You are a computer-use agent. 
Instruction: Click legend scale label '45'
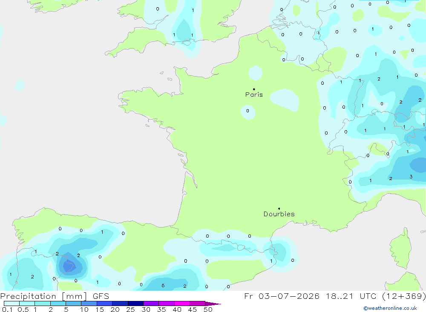(x=193, y=309)
